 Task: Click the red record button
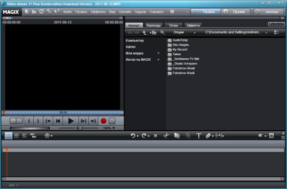(x=104, y=121)
